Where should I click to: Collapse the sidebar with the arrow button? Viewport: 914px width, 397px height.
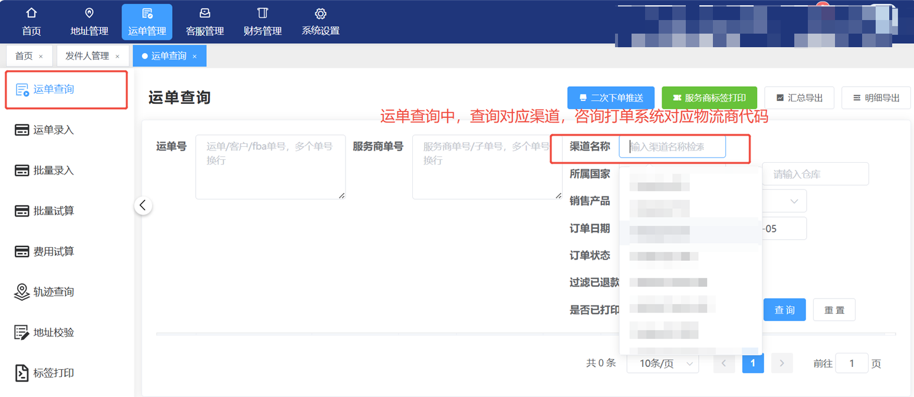143,206
